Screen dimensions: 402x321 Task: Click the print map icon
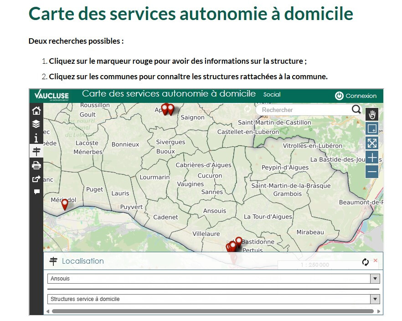coord(36,165)
